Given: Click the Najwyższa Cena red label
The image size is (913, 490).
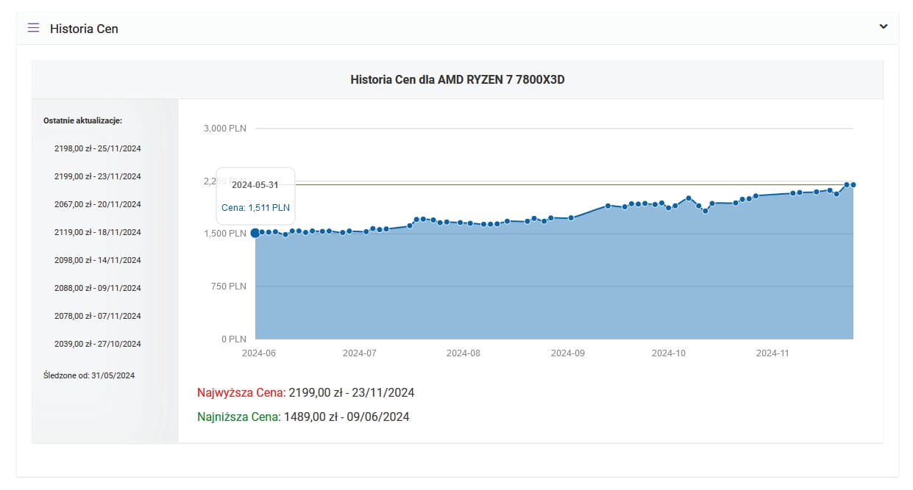Looking at the screenshot, I should 241,392.
